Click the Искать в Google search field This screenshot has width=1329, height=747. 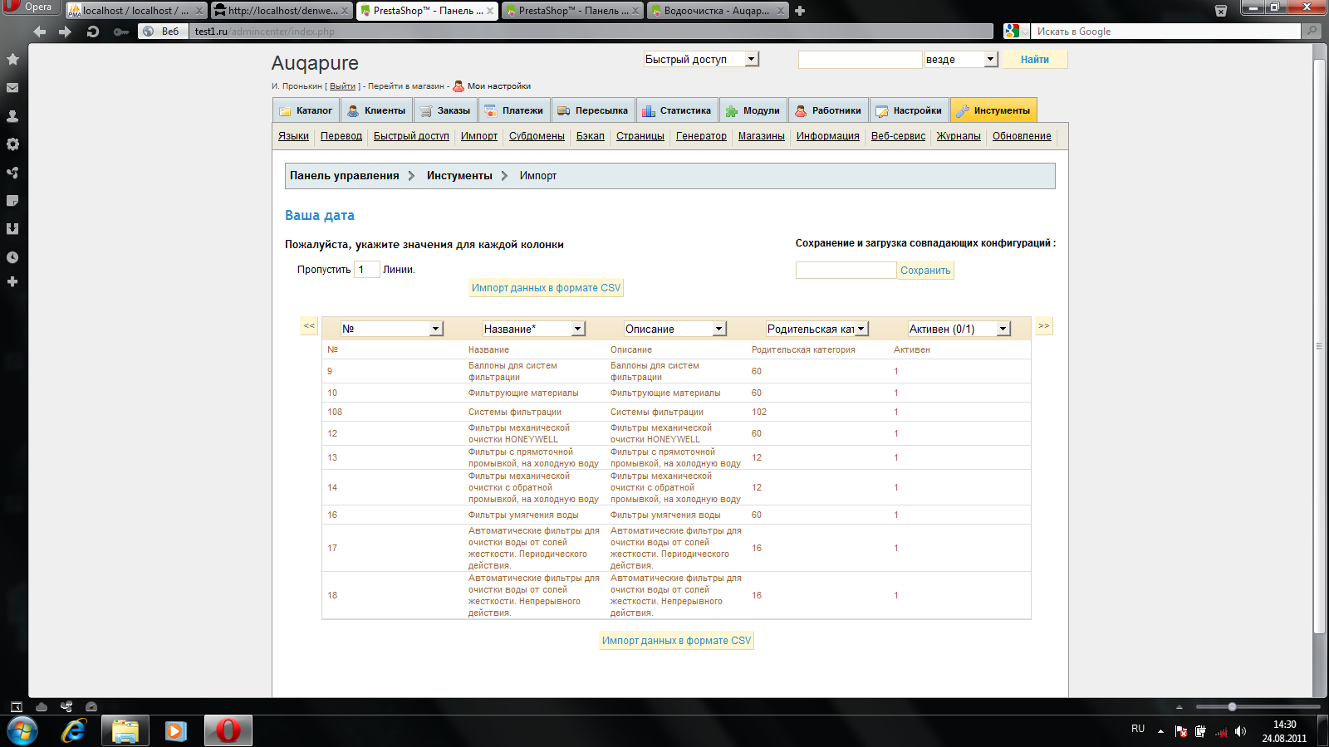tap(1166, 32)
